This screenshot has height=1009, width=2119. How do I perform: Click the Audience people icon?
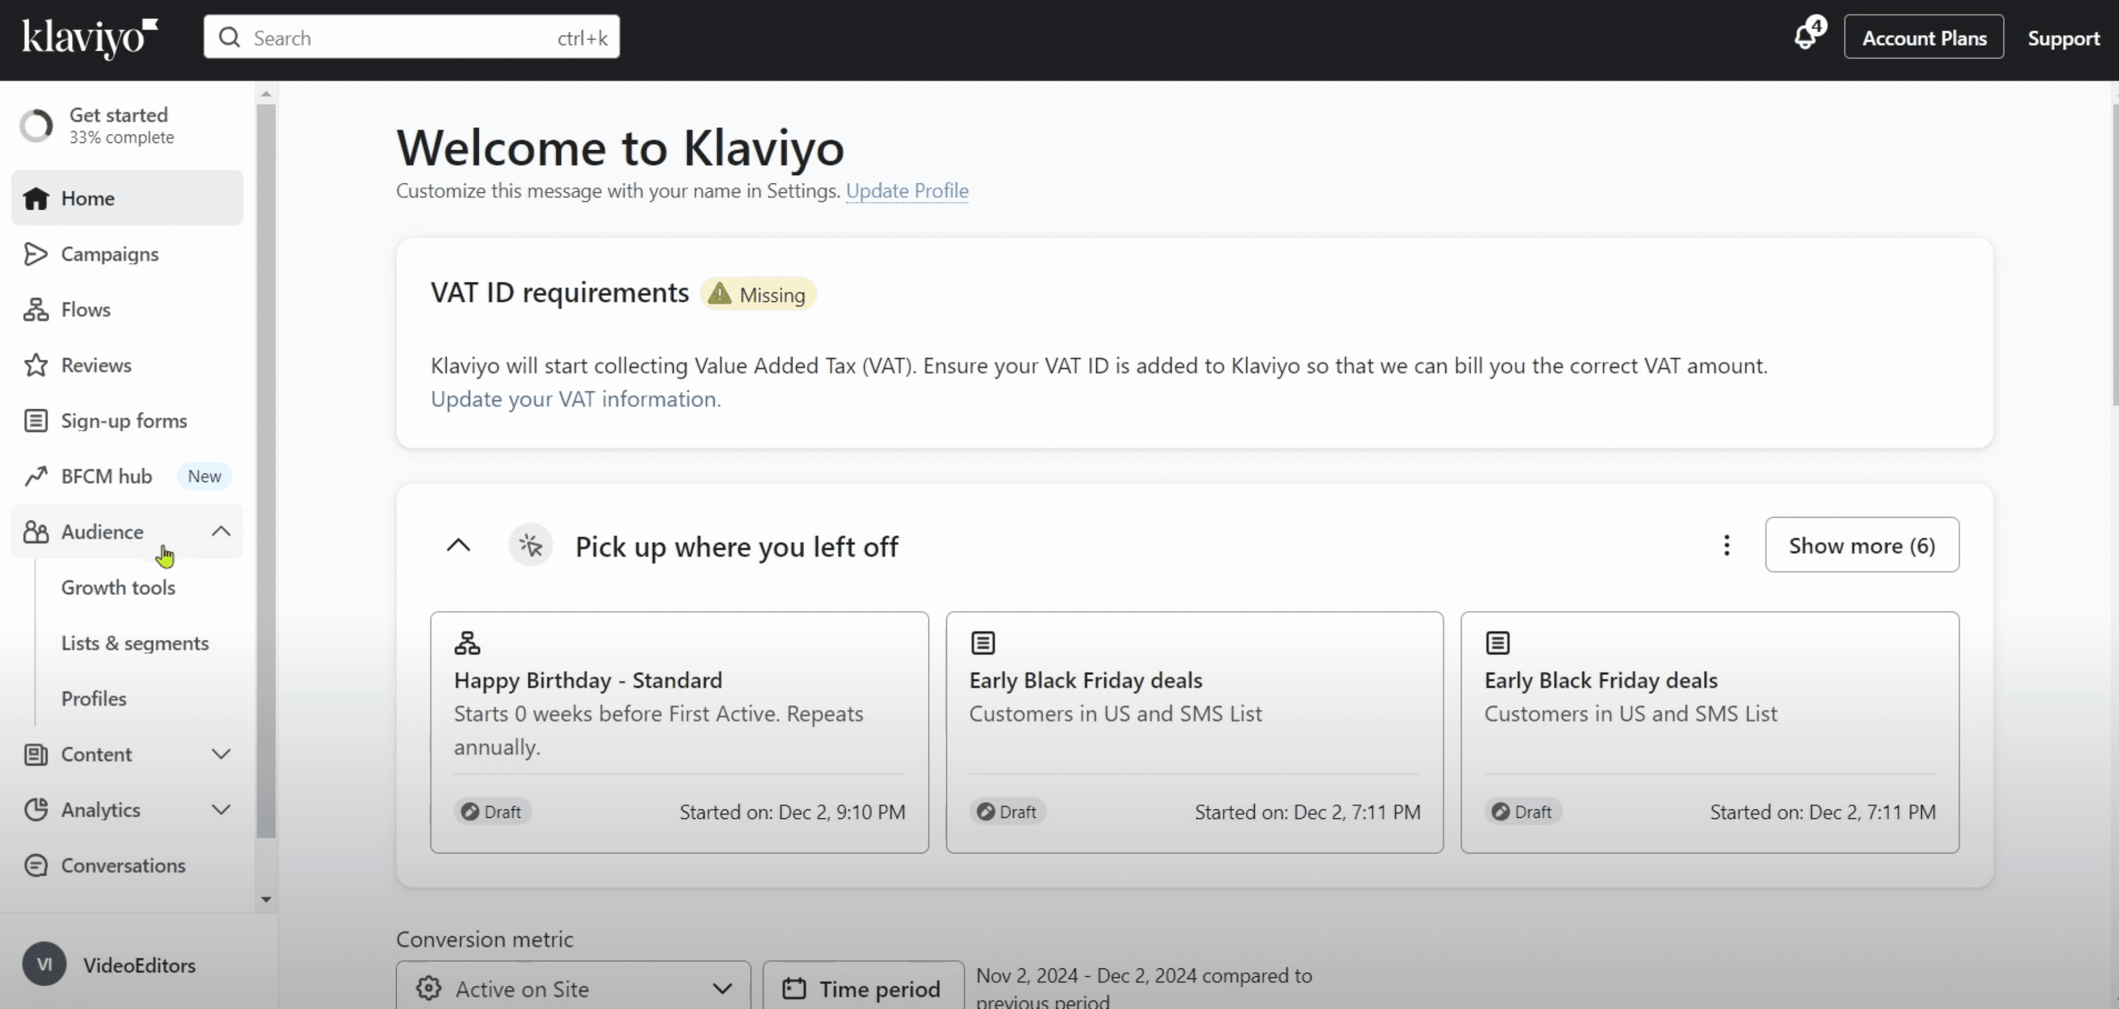pos(35,532)
